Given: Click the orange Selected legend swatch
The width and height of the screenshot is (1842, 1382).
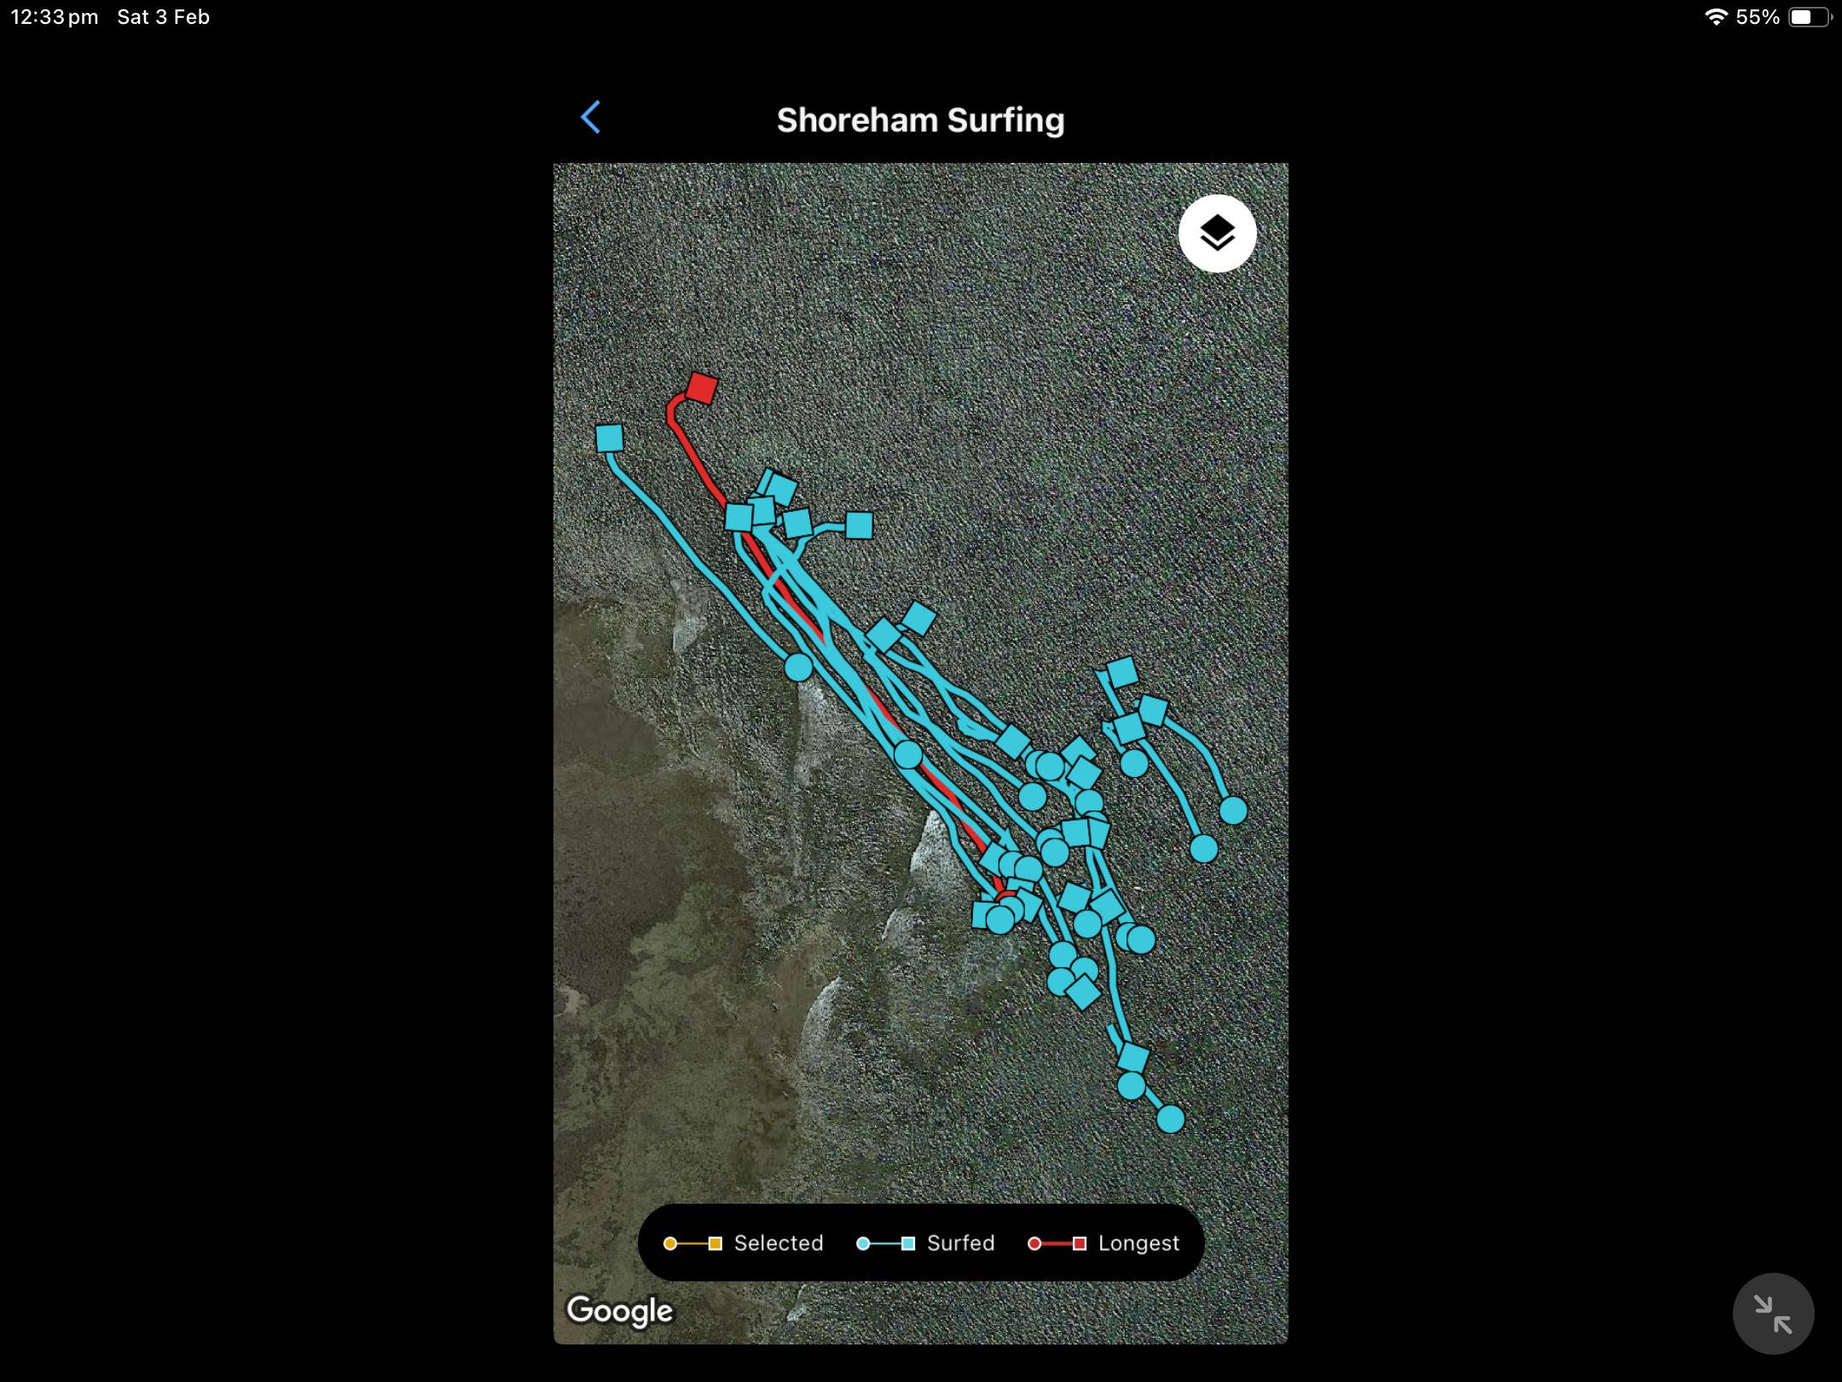Looking at the screenshot, I should (x=692, y=1244).
